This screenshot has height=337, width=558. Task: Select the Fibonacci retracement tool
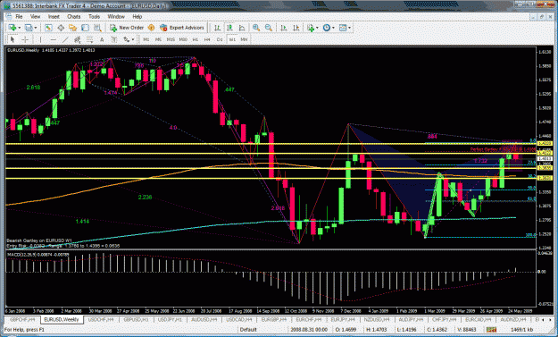(89, 39)
